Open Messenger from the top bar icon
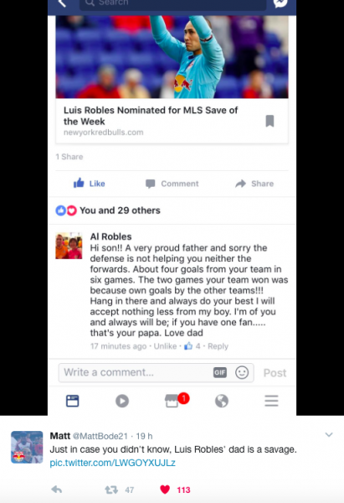Image resolution: width=344 pixels, height=503 pixels. coord(280,3)
